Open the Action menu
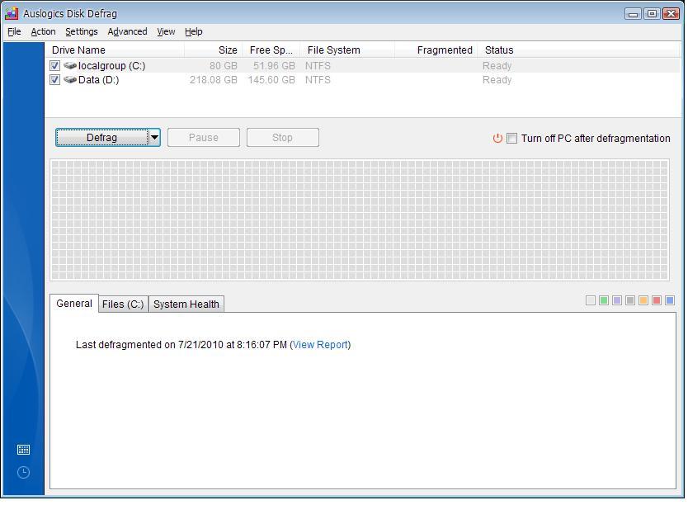Image resolution: width=688 pixels, height=505 pixels. pos(43,31)
